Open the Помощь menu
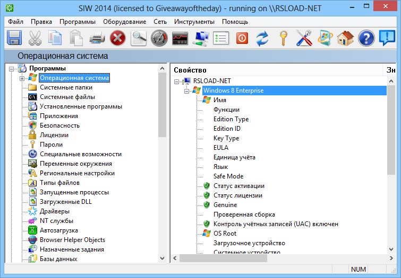Viewport: 401px width, 278px height. pyautogui.click(x=235, y=22)
